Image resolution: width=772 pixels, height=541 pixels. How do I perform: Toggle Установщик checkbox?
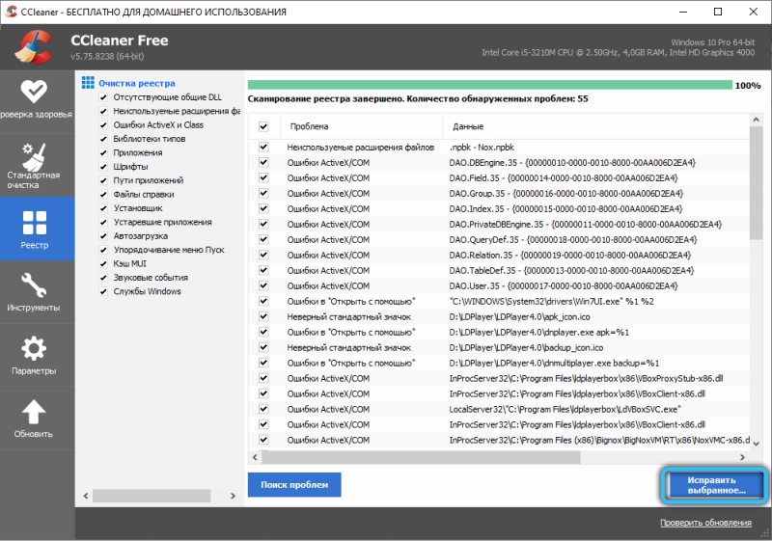click(x=103, y=208)
